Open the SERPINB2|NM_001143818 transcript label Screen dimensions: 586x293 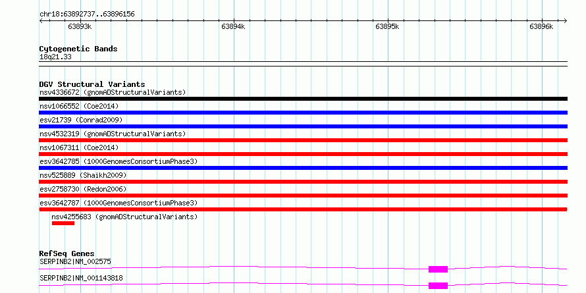pyautogui.click(x=81, y=278)
